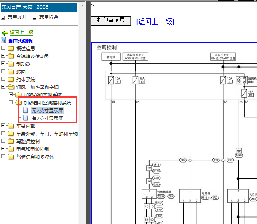Viewport: 257px width, 224px height.
Task: Click the 转向 folder icon
Action: [x=11, y=71]
